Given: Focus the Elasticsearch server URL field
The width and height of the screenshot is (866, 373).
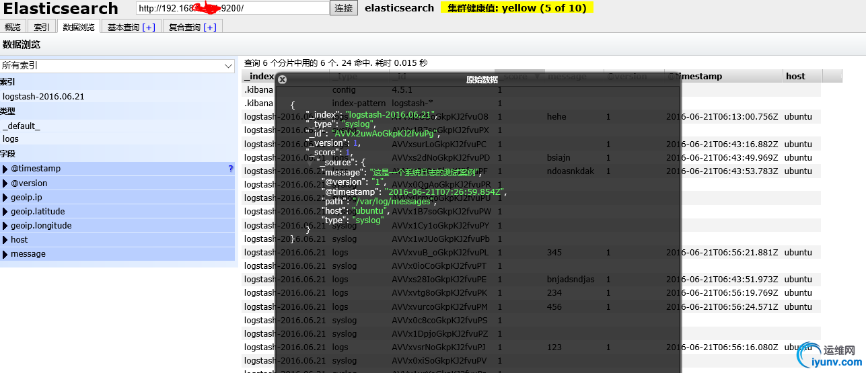Looking at the screenshot, I should pyautogui.click(x=233, y=8).
